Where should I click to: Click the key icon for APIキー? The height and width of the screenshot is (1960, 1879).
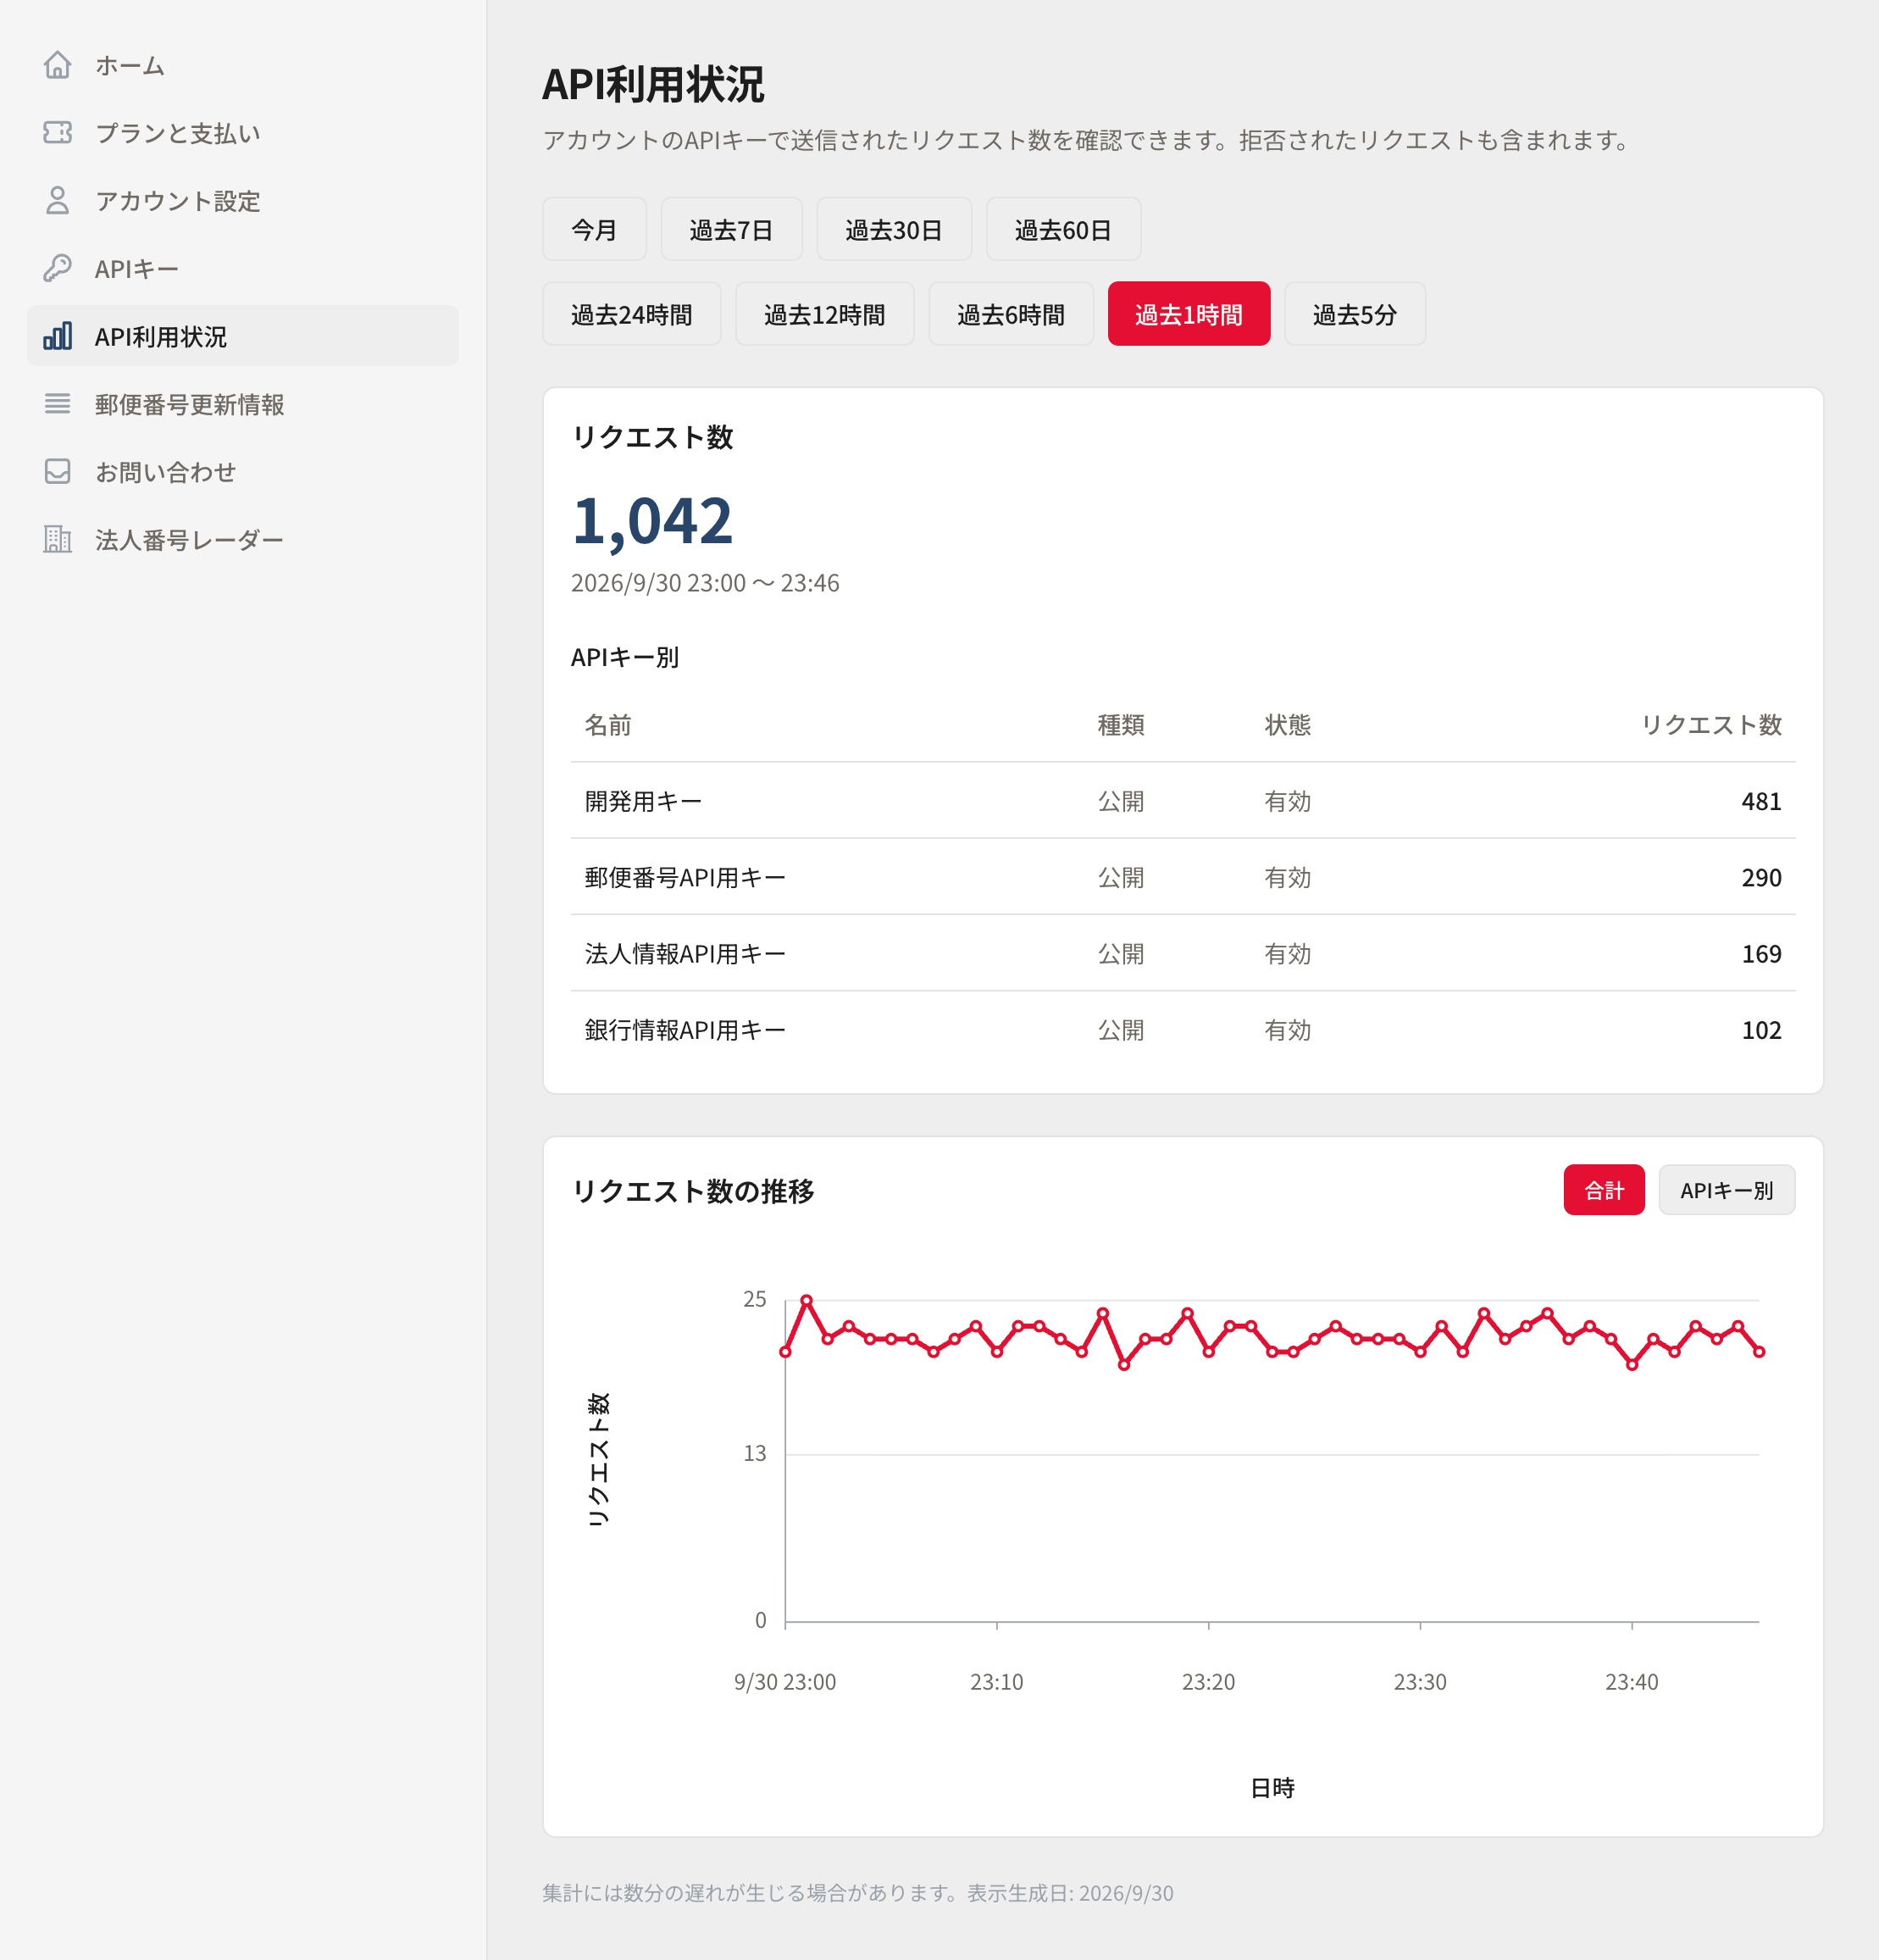58,268
